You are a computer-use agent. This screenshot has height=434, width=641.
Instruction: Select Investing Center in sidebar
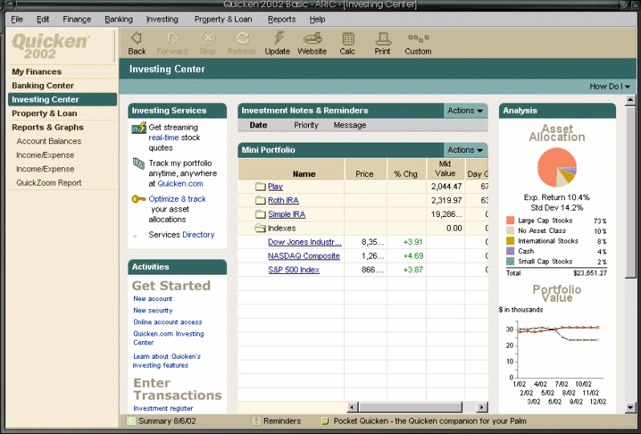coord(63,99)
